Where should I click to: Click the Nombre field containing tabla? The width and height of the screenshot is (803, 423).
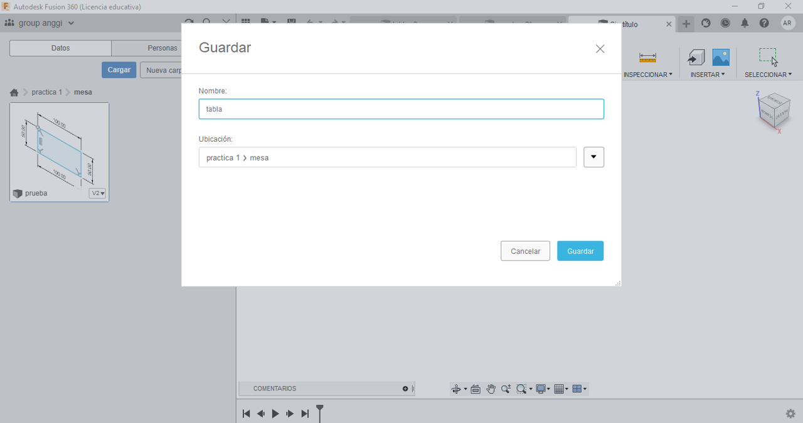coord(401,109)
